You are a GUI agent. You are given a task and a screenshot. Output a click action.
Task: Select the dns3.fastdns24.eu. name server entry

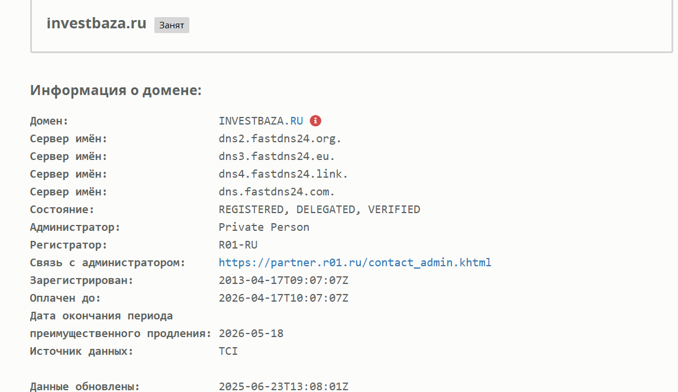[277, 156]
